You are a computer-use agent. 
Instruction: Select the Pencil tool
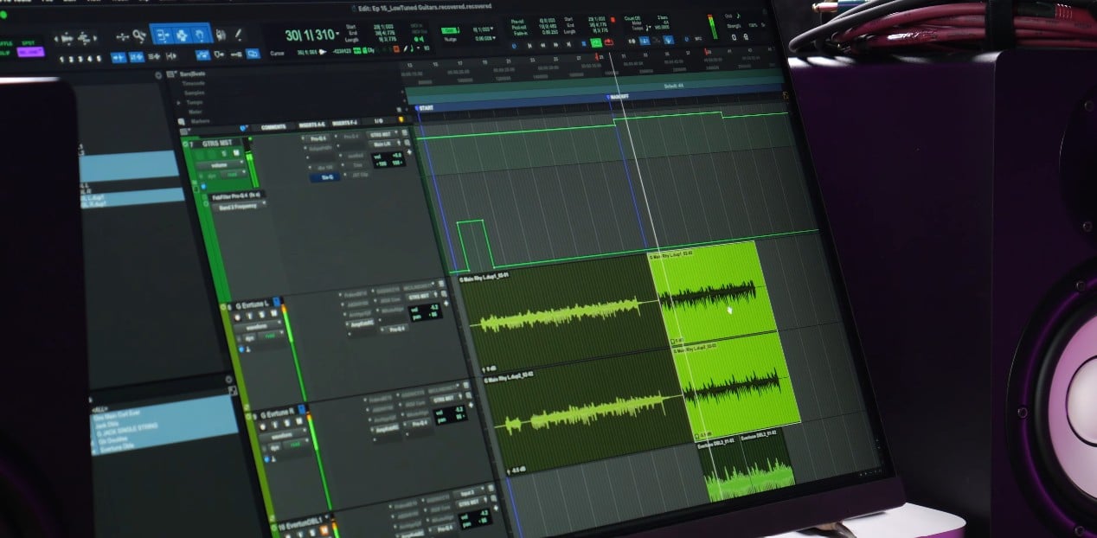coord(238,35)
